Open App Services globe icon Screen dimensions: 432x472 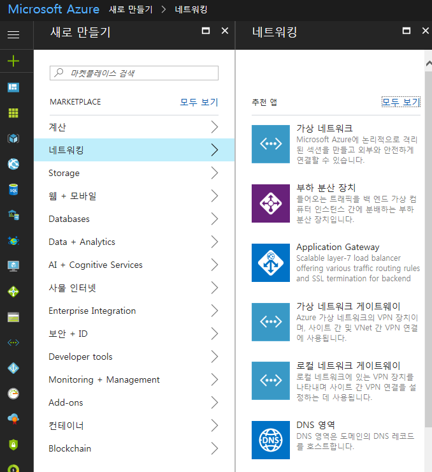[x=13, y=164]
